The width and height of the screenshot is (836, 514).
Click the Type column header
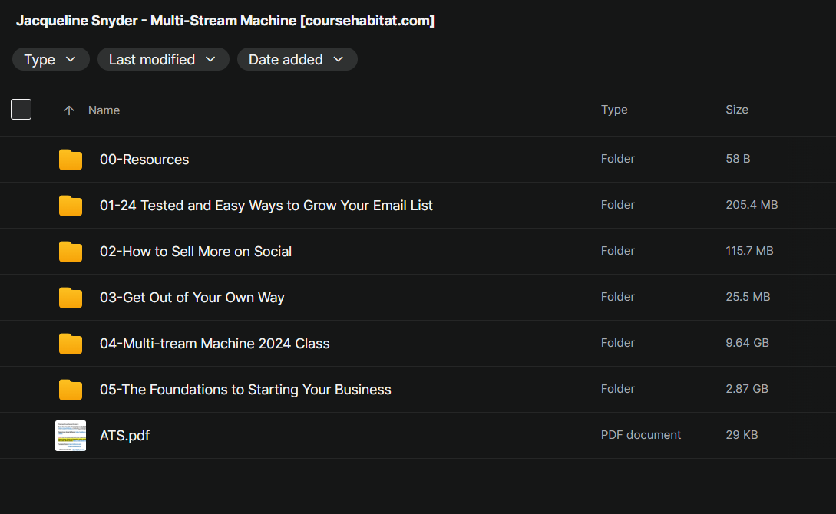click(614, 109)
